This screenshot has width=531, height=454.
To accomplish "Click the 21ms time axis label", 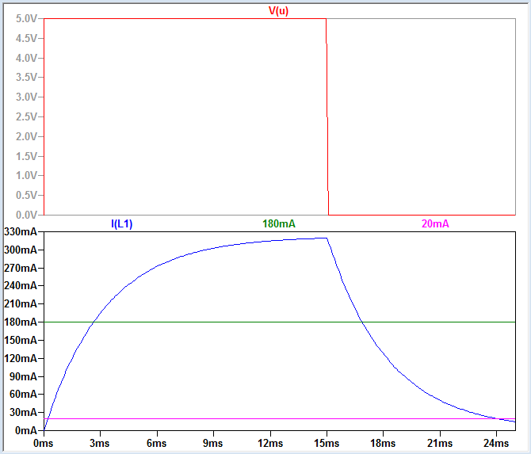I will tap(440, 443).
